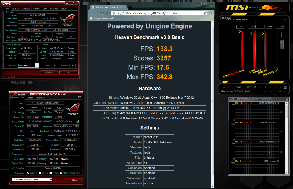This screenshot has height=189, width=293.
Task: Open the CPU-Z About tab
Action: pos(63,9)
